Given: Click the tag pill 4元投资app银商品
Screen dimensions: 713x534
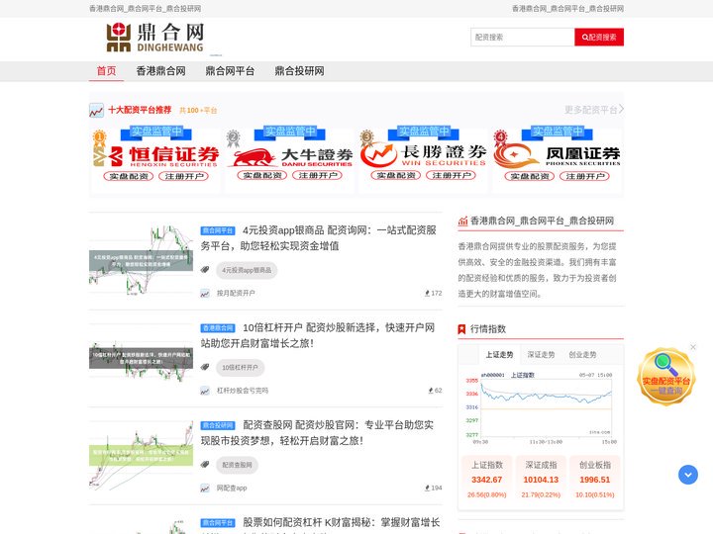Looking at the screenshot, I should [247, 270].
